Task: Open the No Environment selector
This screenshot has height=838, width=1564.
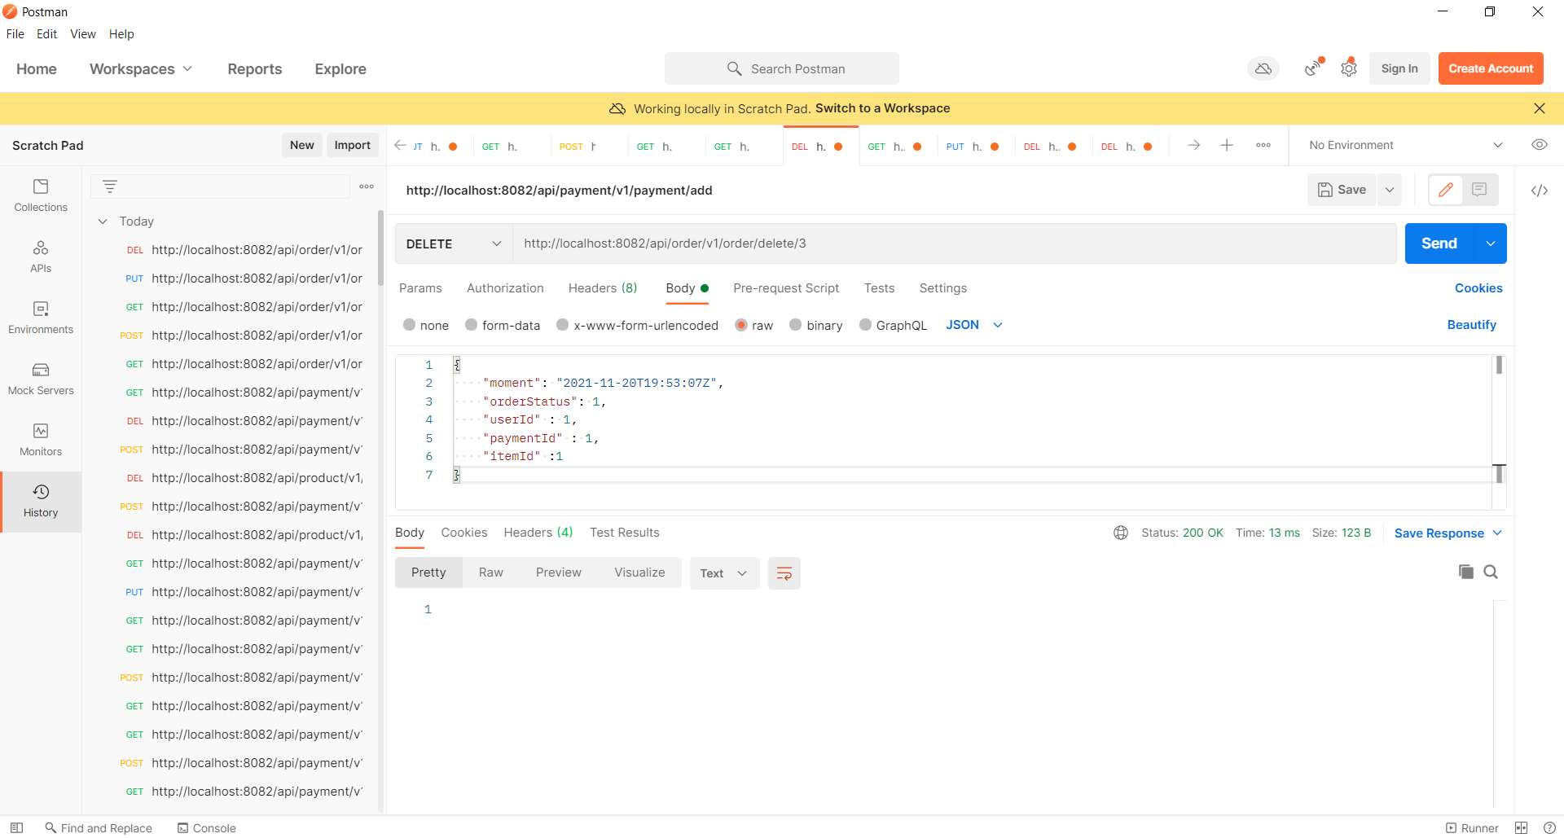Action: [x=1405, y=145]
